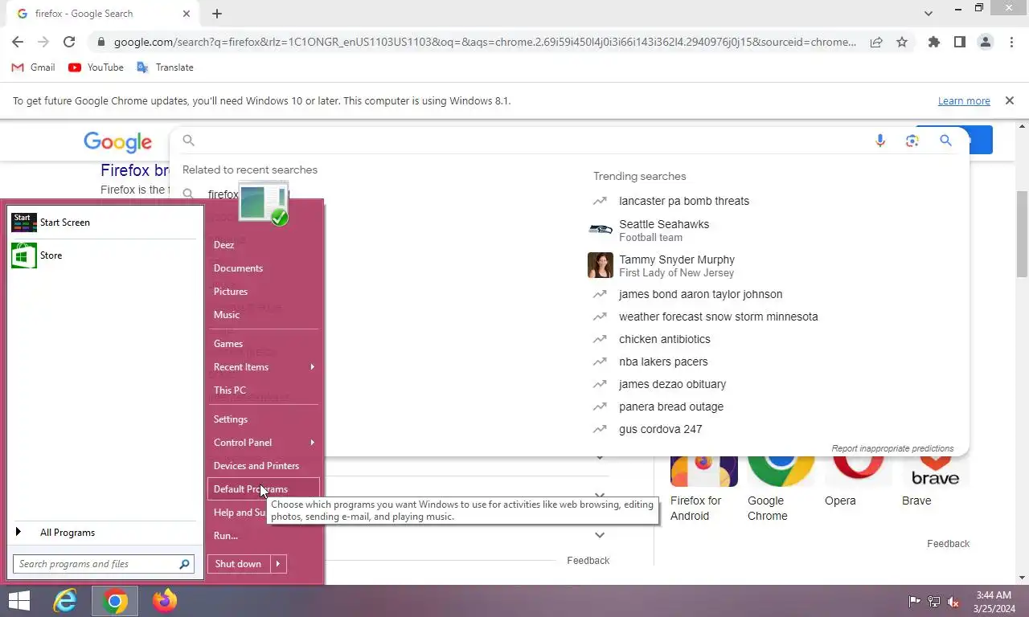The width and height of the screenshot is (1029, 617).
Task: Click the Shut down button
Action: point(238,564)
